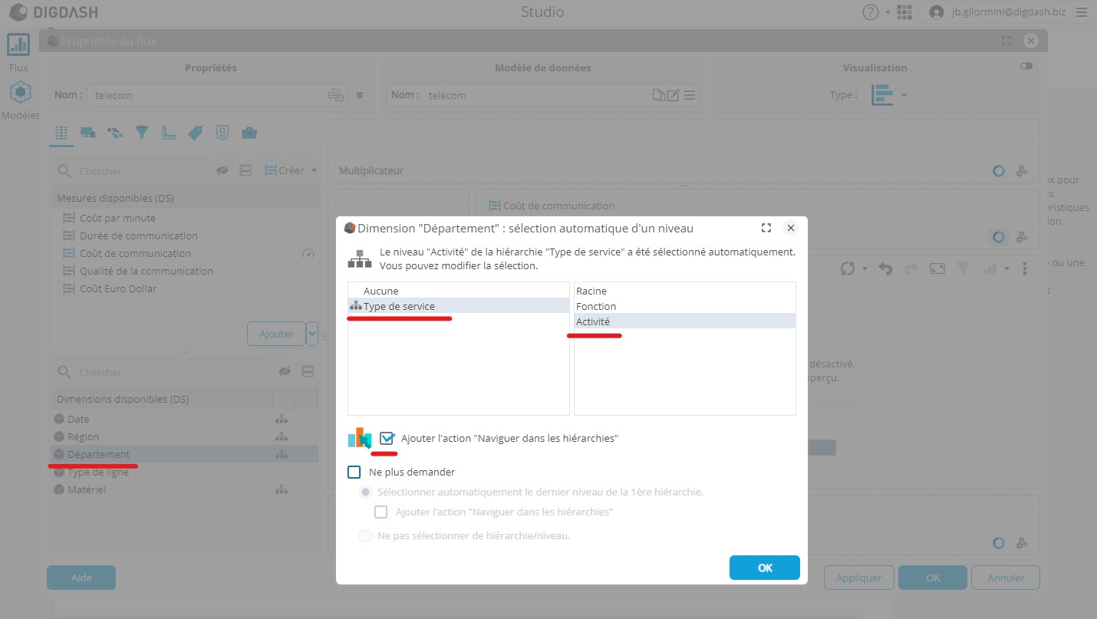Expand the Ajouter button dropdown arrow
The image size is (1097, 619).
click(311, 334)
